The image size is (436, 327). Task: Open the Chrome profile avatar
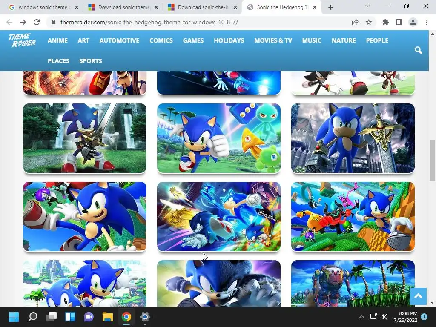click(413, 22)
